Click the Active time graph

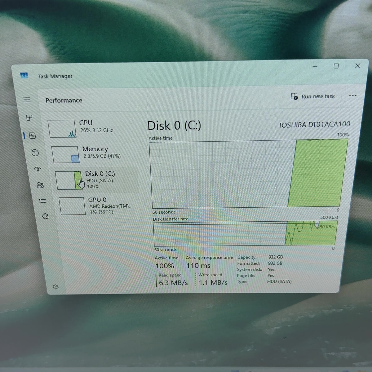(248, 174)
